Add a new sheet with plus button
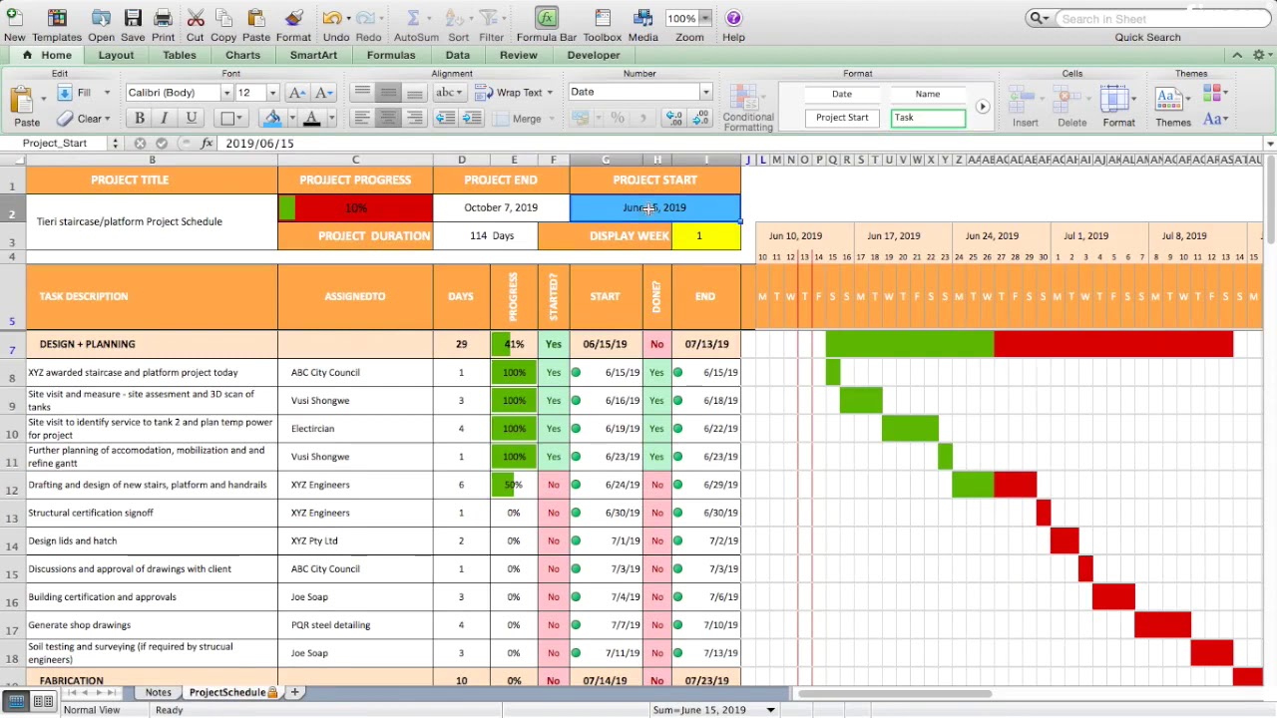The image size is (1277, 718). tap(294, 692)
